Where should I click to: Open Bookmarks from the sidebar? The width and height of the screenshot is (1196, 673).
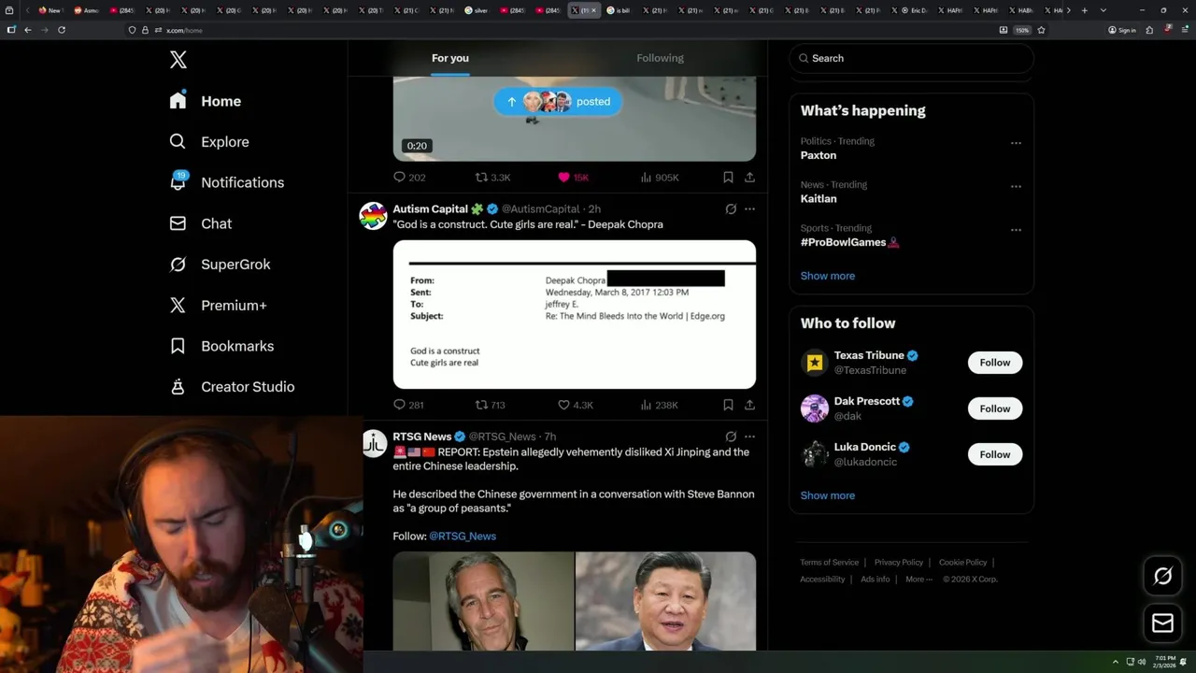click(x=222, y=346)
